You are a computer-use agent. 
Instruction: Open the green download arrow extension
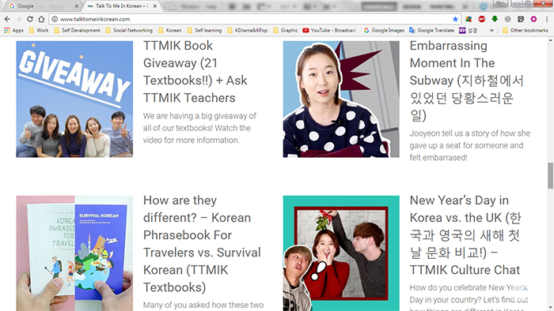495,19
